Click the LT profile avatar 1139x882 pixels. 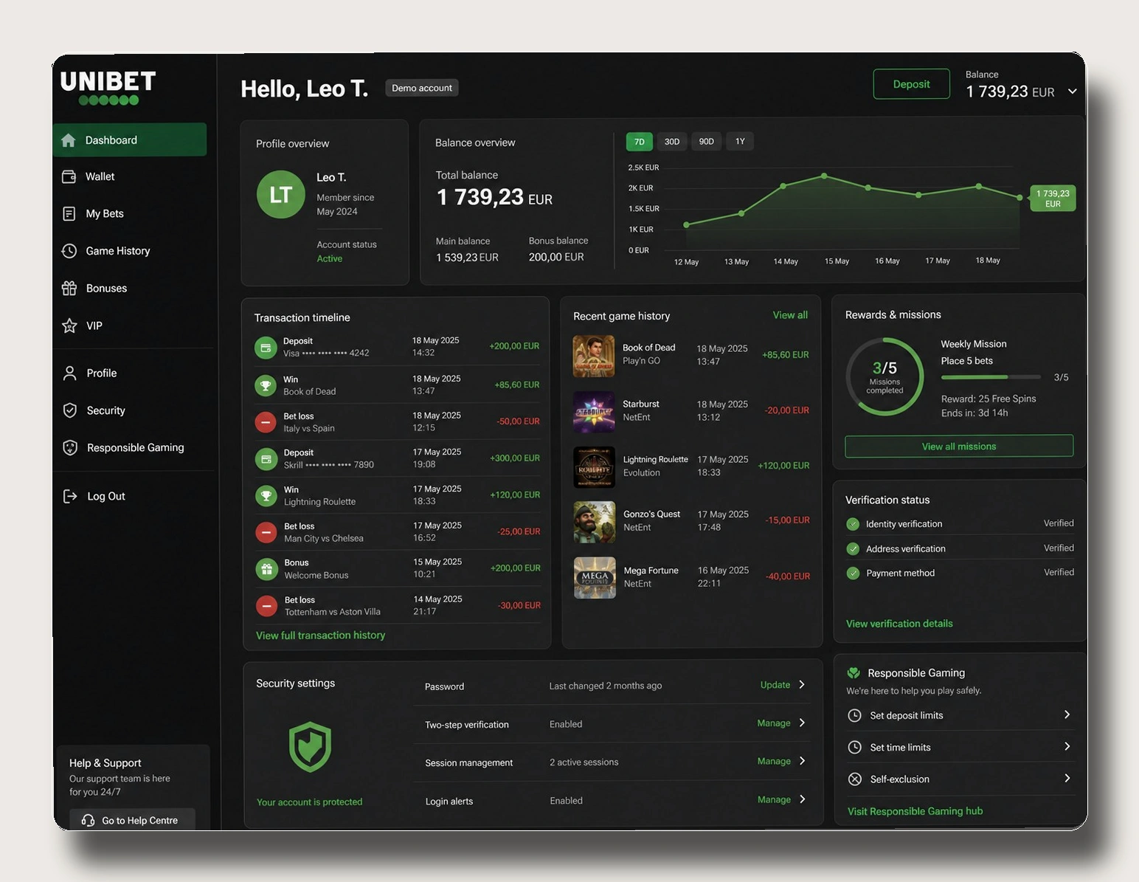(281, 195)
